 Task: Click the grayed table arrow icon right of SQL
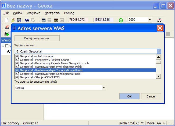[x=62, y=20]
